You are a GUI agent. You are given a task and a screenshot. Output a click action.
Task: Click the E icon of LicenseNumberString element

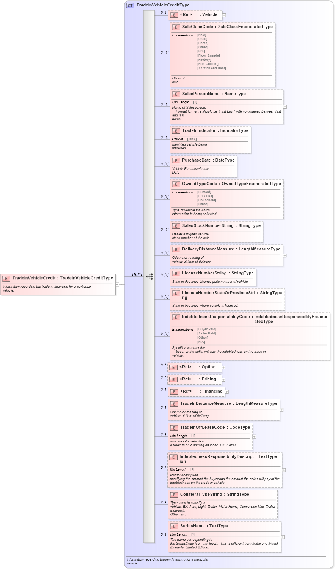176,273
